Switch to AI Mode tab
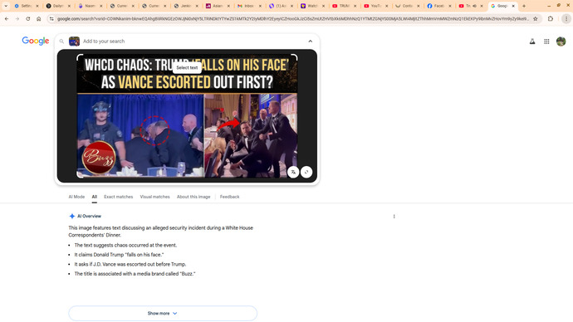This screenshot has width=573, height=322. [x=76, y=197]
